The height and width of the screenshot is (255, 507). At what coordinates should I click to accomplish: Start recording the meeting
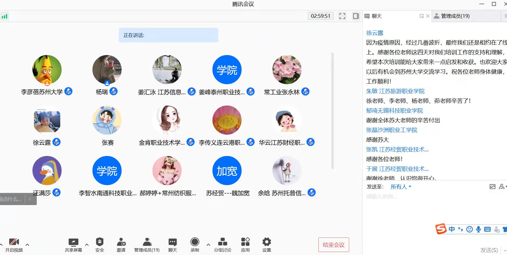pyautogui.click(x=195, y=242)
